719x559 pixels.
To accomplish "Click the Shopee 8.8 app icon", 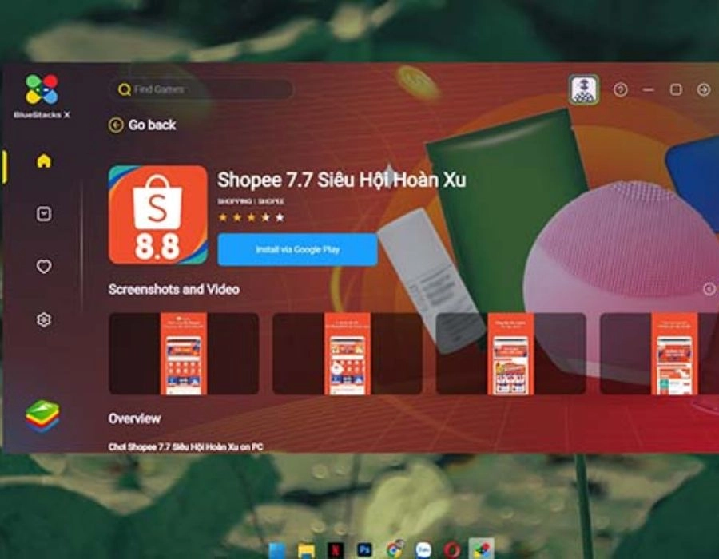I will click(x=157, y=214).
